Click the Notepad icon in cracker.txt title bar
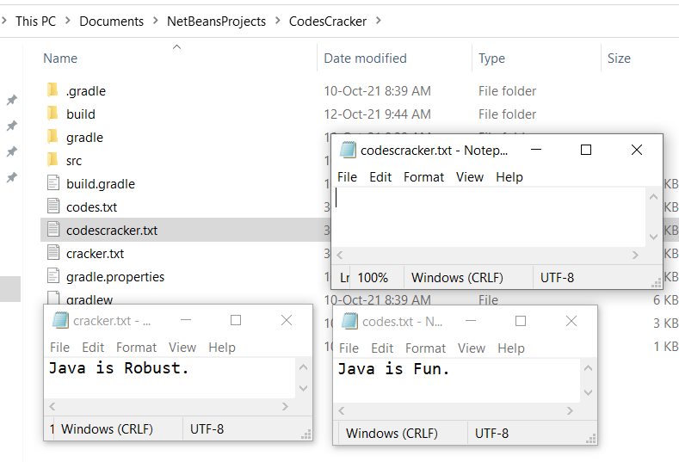 tap(60, 320)
